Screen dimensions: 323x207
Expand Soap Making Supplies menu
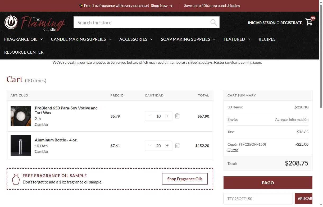pyautogui.click(x=188, y=39)
